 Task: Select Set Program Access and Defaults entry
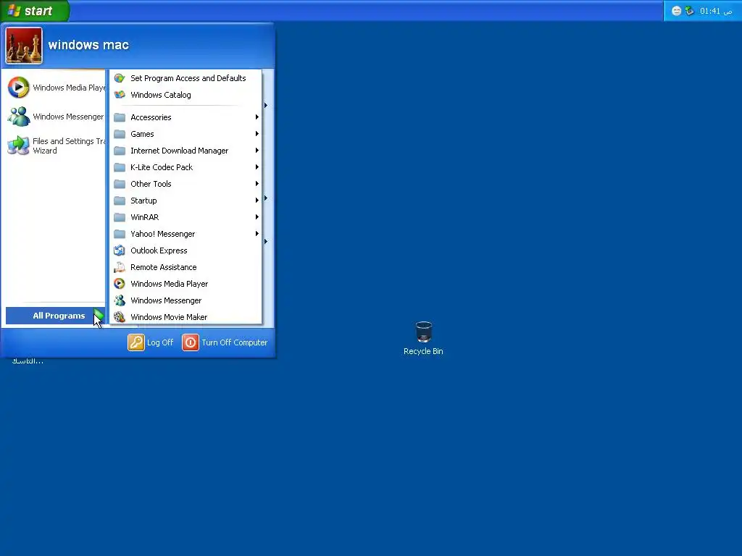tap(185, 78)
